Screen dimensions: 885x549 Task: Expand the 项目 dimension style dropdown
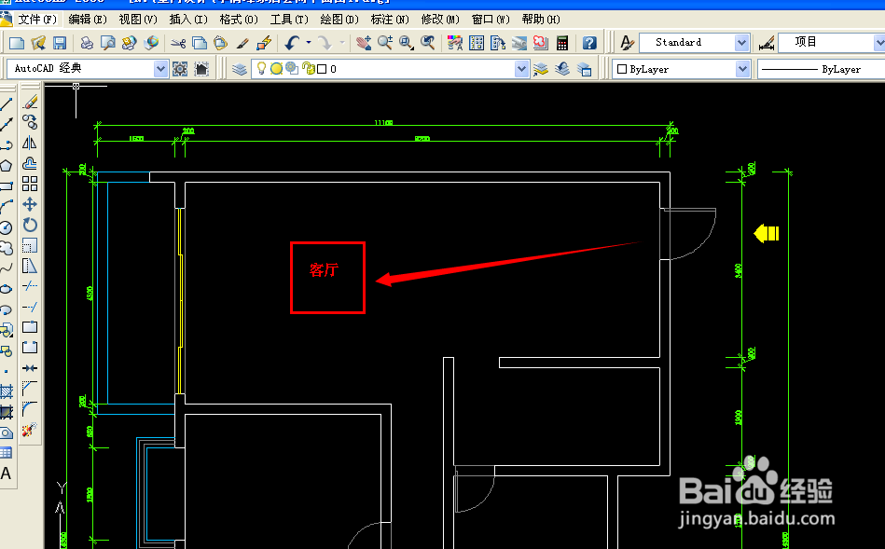879,43
